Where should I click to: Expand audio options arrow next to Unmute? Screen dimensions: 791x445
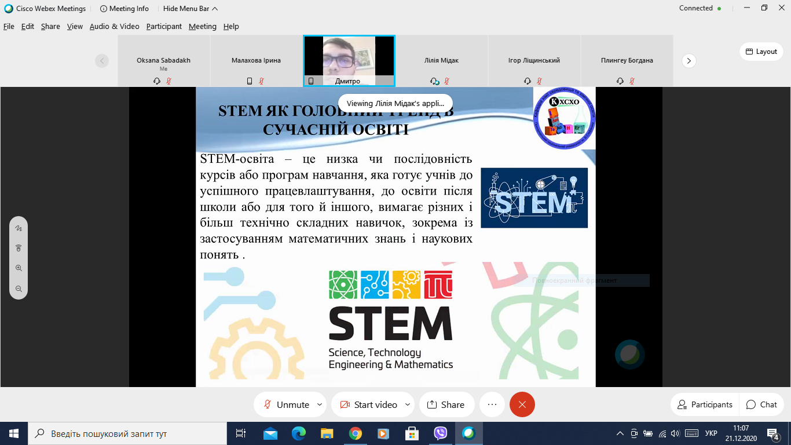[x=320, y=404]
